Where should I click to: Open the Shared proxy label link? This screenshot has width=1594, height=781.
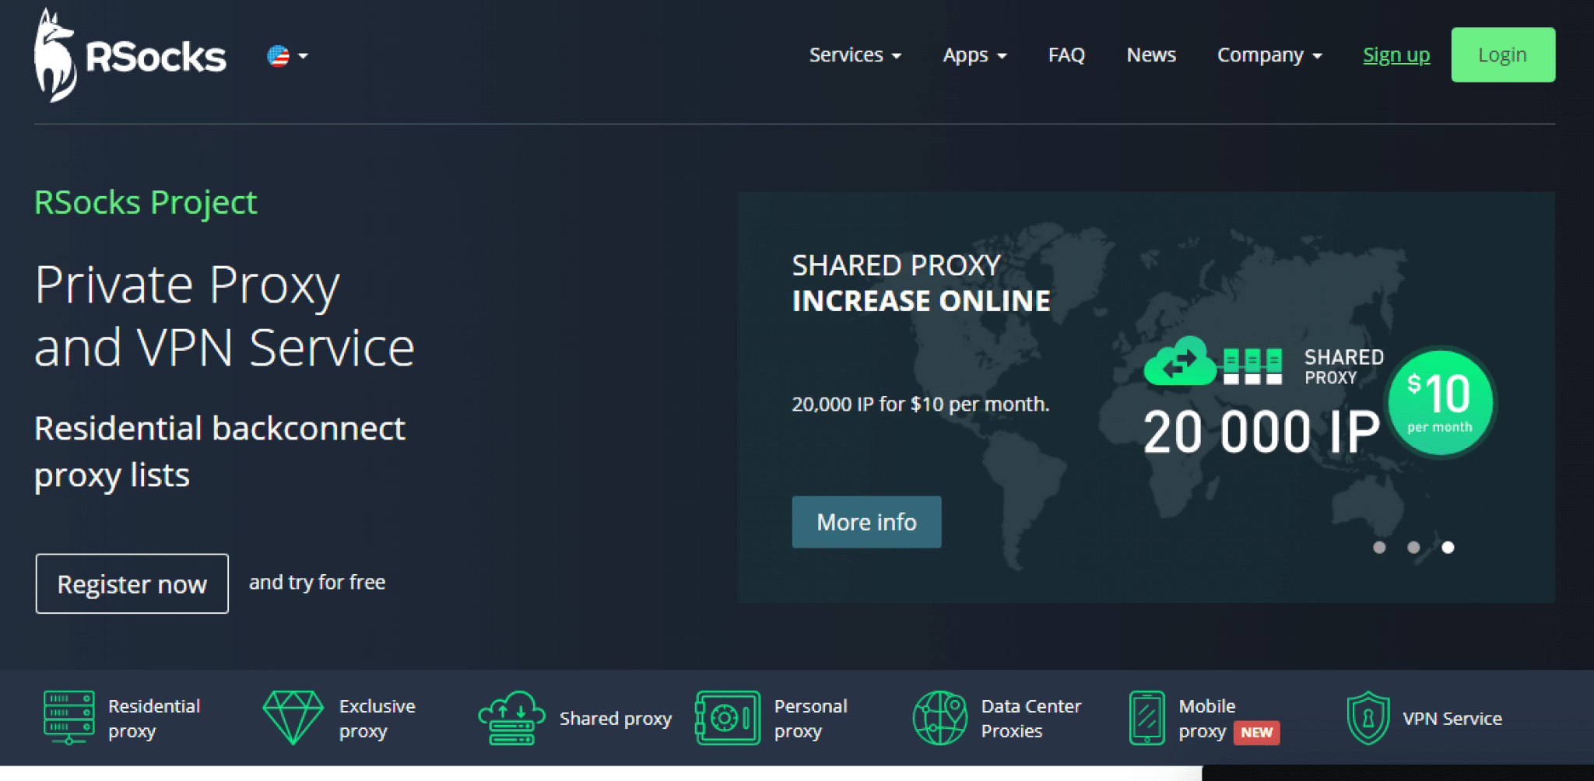[616, 718]
